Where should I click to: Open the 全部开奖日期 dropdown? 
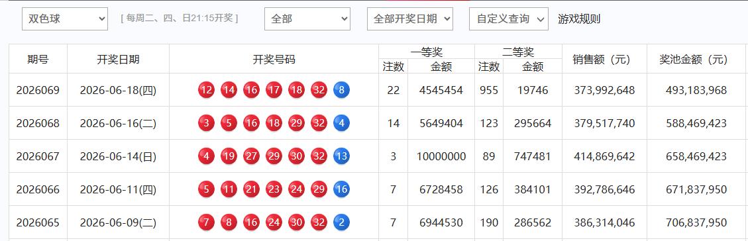click(410, 19)
